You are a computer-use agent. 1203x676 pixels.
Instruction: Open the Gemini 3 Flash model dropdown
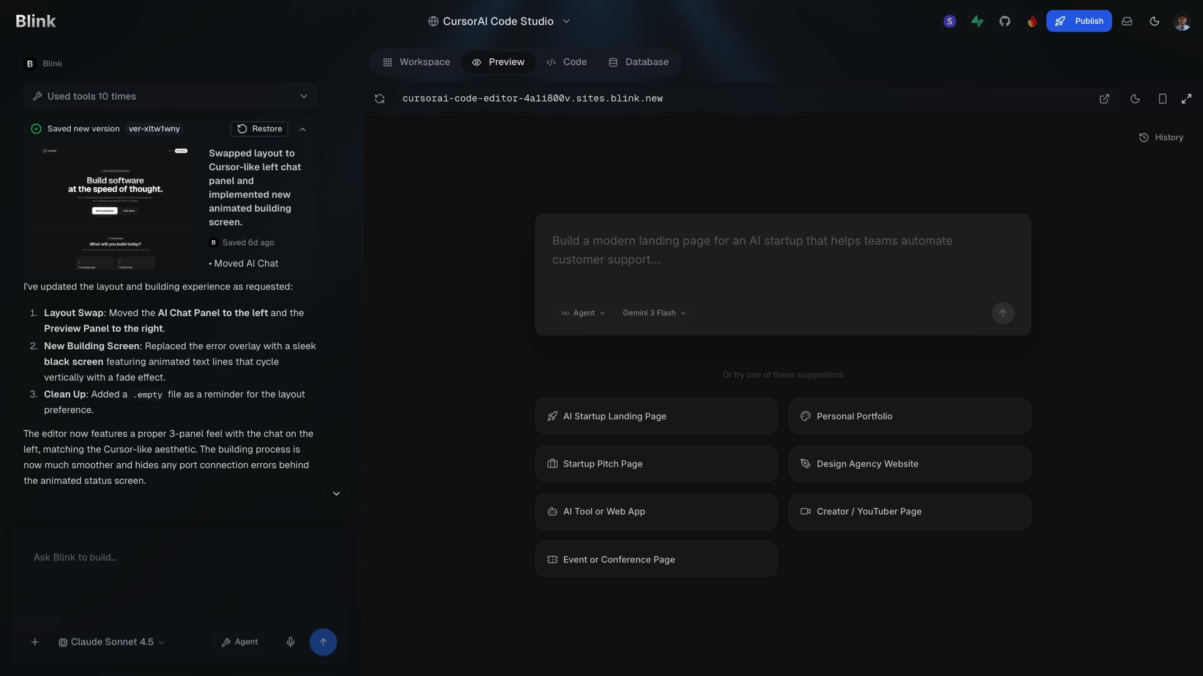pyautogui.click(x=654, y=313)
